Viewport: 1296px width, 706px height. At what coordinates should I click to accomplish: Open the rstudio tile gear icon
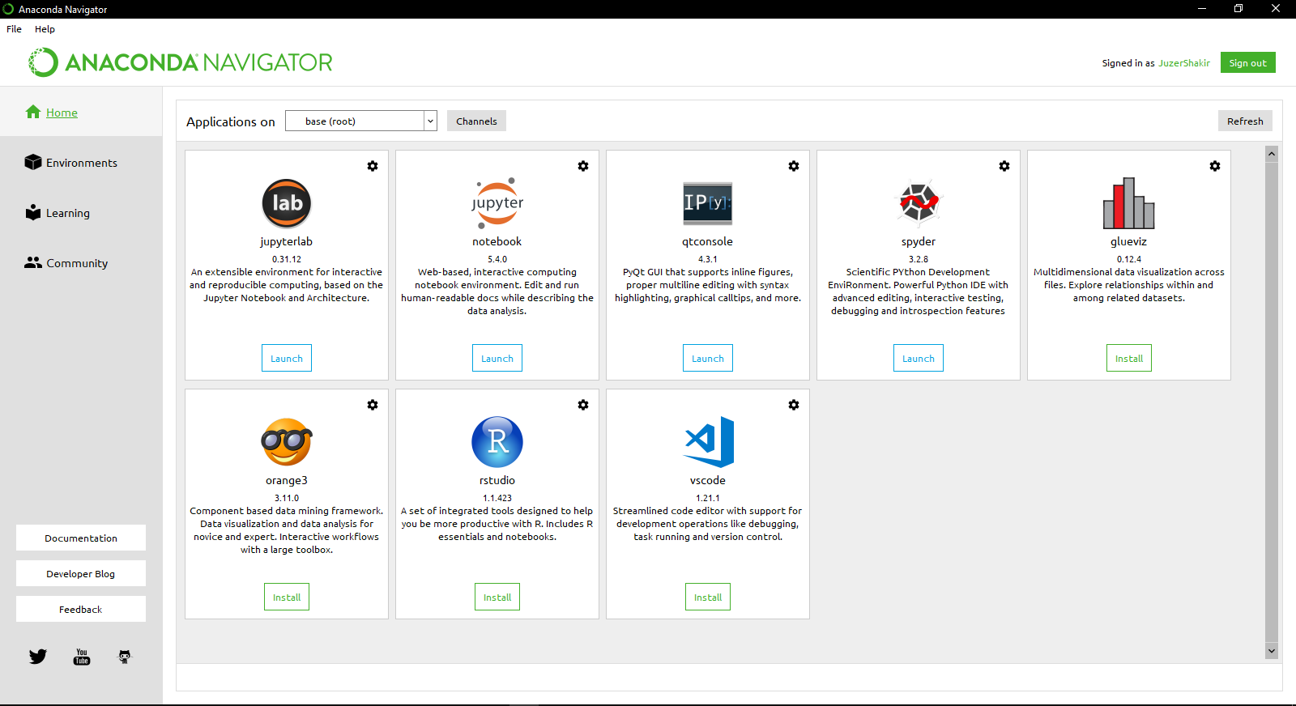(x=583, y=405)
